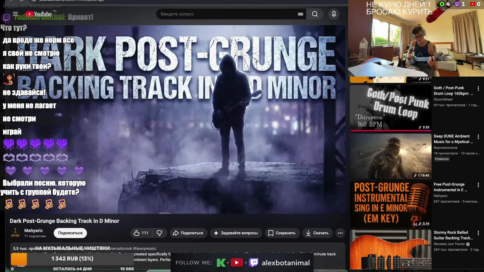Click the YouTube viewer counter icon

click(473, 4)
